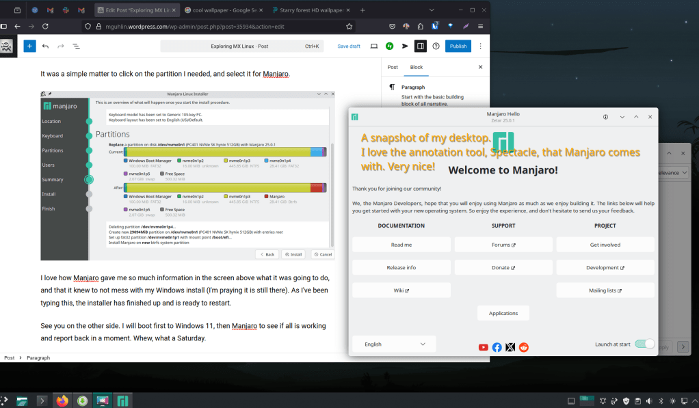Toggle the Settings sidebar panel button

(420, 46)
